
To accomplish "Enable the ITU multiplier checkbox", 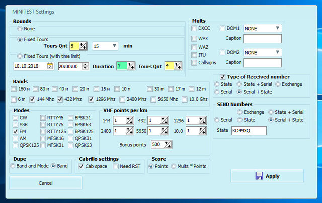I will tap(194, 55).
